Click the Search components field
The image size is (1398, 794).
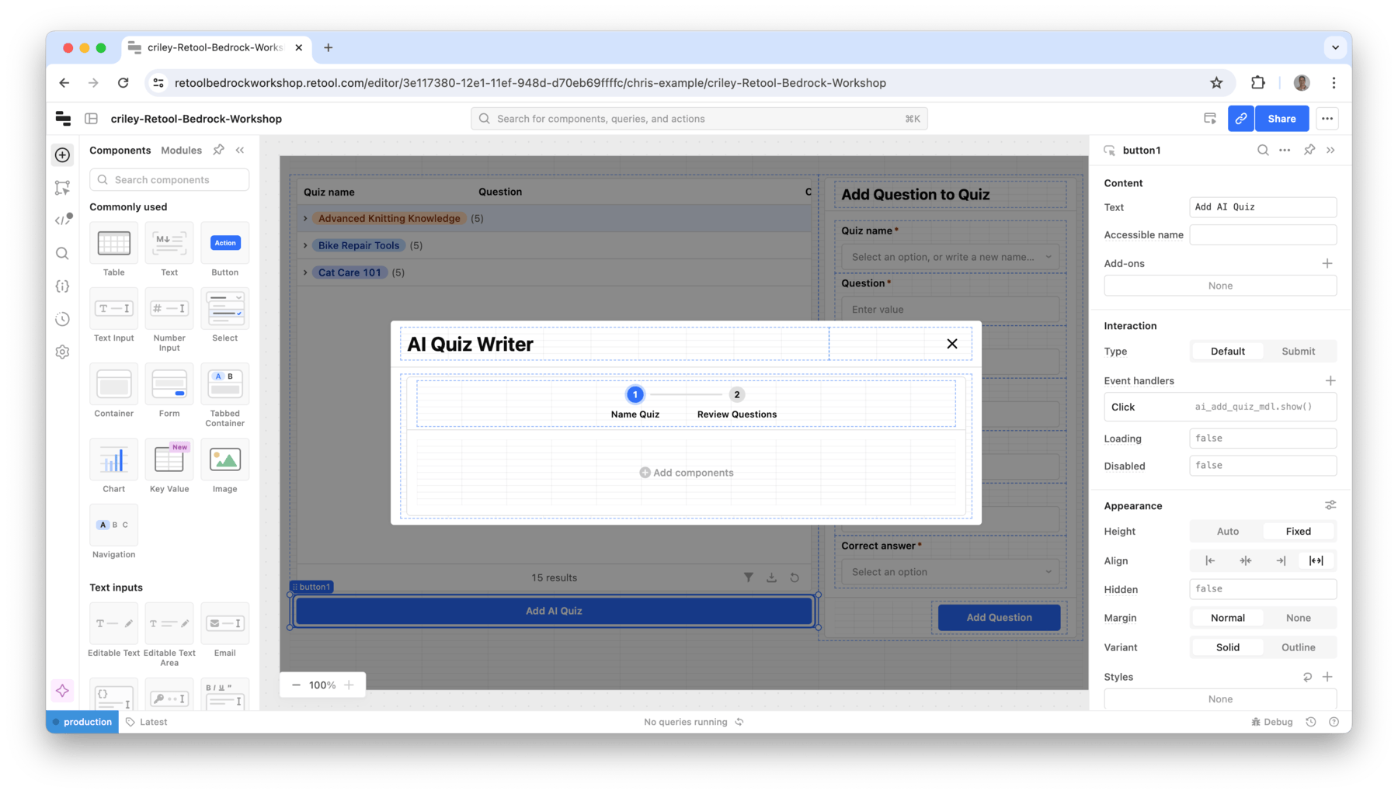(x=169, y=179)
